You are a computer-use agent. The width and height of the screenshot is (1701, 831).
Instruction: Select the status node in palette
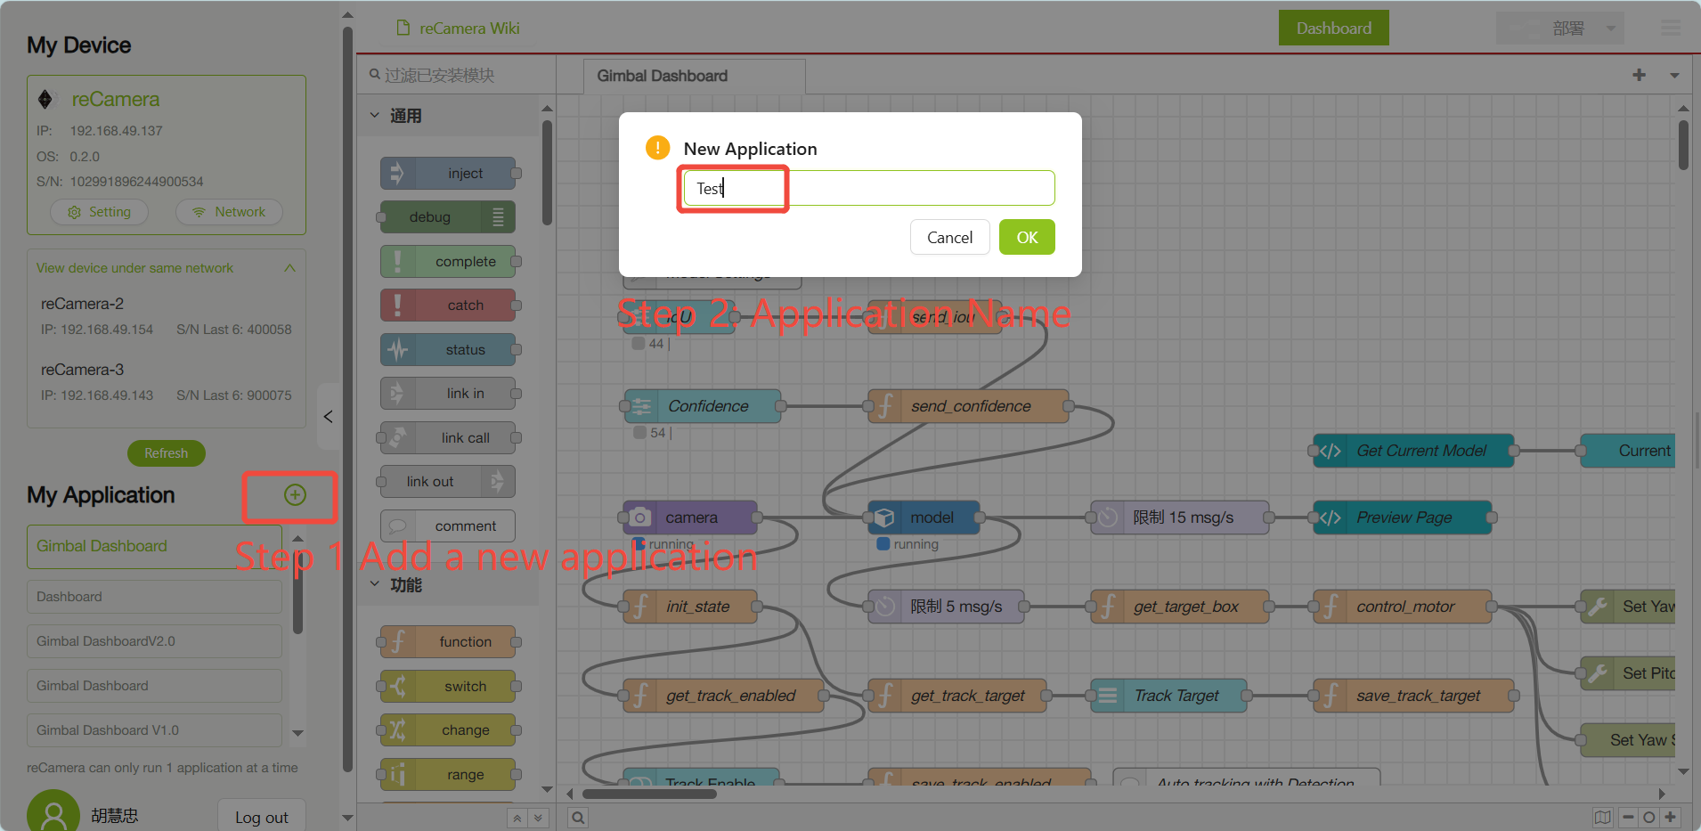(x=448, y=349)
